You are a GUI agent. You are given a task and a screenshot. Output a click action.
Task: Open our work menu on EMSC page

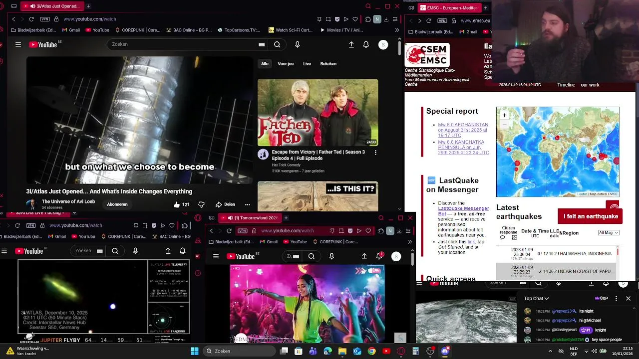coord(590,85)
